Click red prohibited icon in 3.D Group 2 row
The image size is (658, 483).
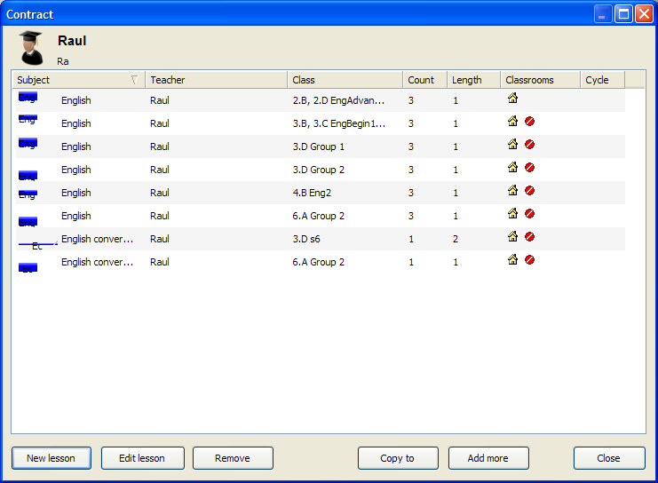point(529,168)
